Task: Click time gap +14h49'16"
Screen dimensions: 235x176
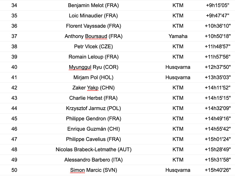Action: 218,119
